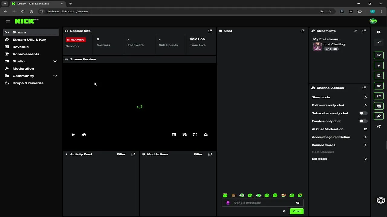The width and height of the screenshot is (387, 217).
Task: Open the emote picker in chat input
Action: click(298, 203)
